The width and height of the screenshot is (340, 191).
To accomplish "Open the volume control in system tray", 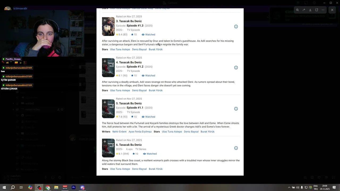I will pos(297,188).
